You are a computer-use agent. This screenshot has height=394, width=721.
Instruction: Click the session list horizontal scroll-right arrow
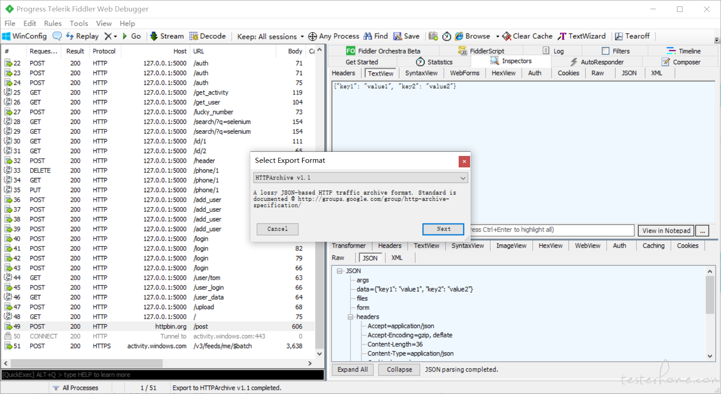coord(310,363)
